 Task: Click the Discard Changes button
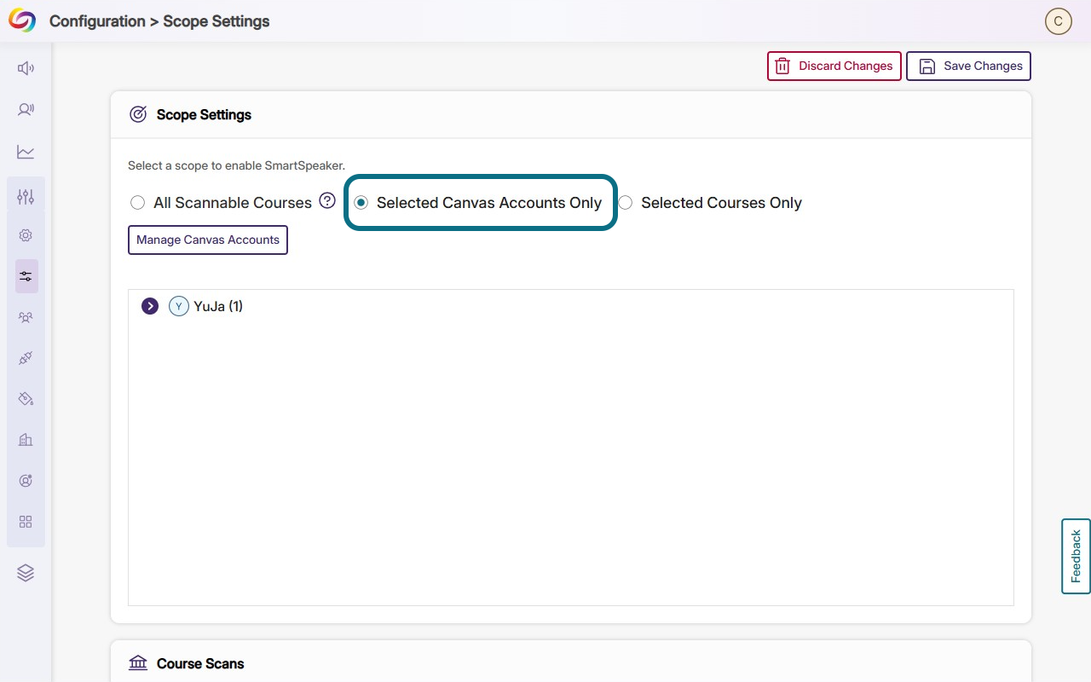pyautogui.click(x=834, y=66)
